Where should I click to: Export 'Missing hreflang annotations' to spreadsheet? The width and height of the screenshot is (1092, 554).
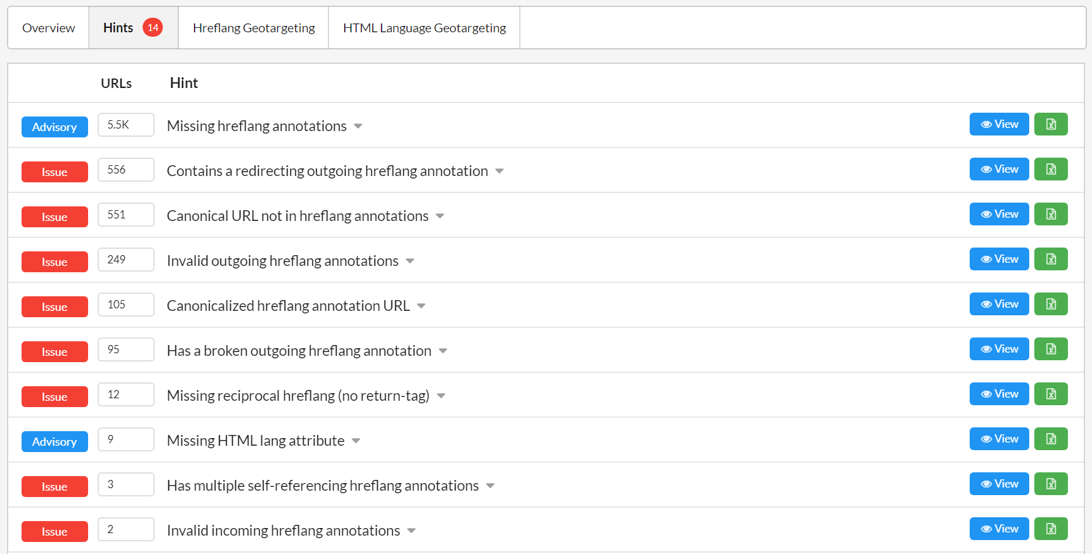tap(1051, 124)
